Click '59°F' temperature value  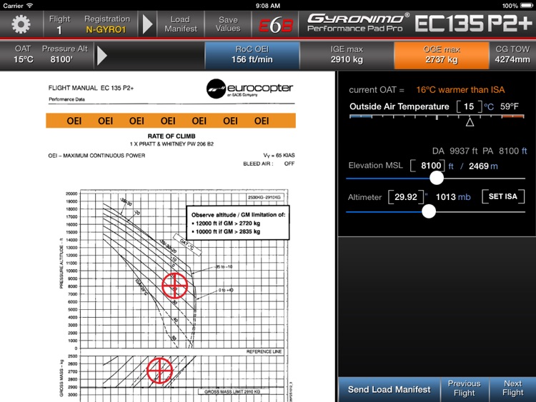pos(510,106)
